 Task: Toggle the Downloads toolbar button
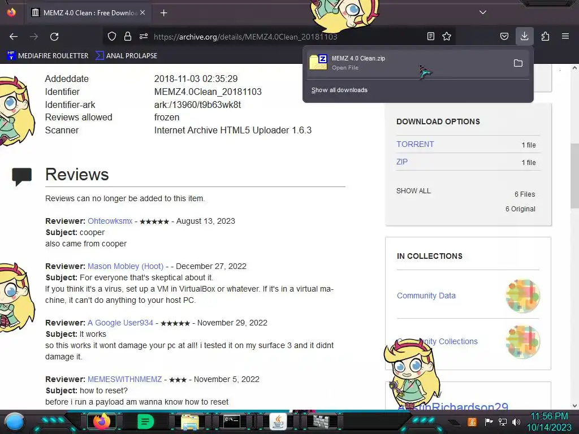(x=524, y=36)
